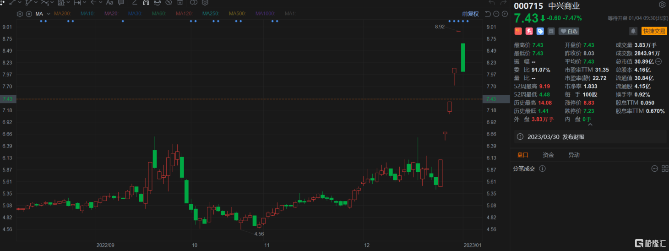The height and width of the screenshot is (251, 669).
Task: Open drawing toolbar settings gear
Action: 205,2
